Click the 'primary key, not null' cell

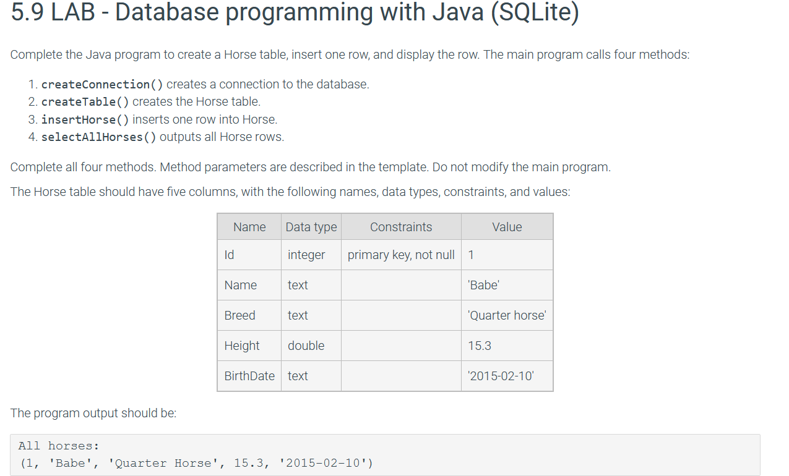[x=401, y=255]
